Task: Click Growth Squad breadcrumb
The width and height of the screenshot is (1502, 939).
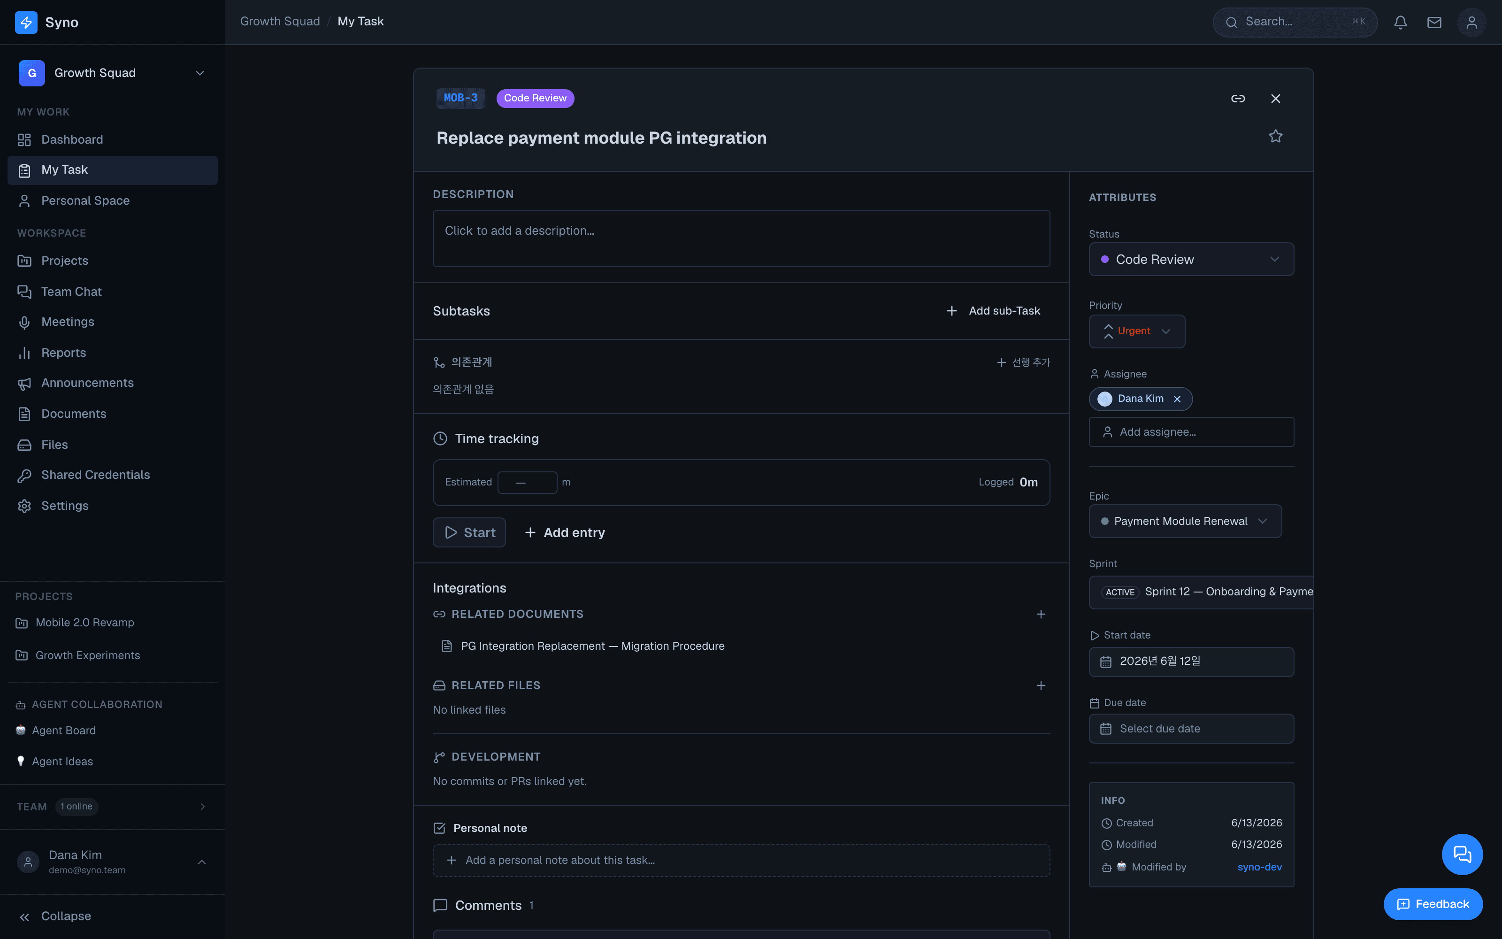Action: [280, 22]
